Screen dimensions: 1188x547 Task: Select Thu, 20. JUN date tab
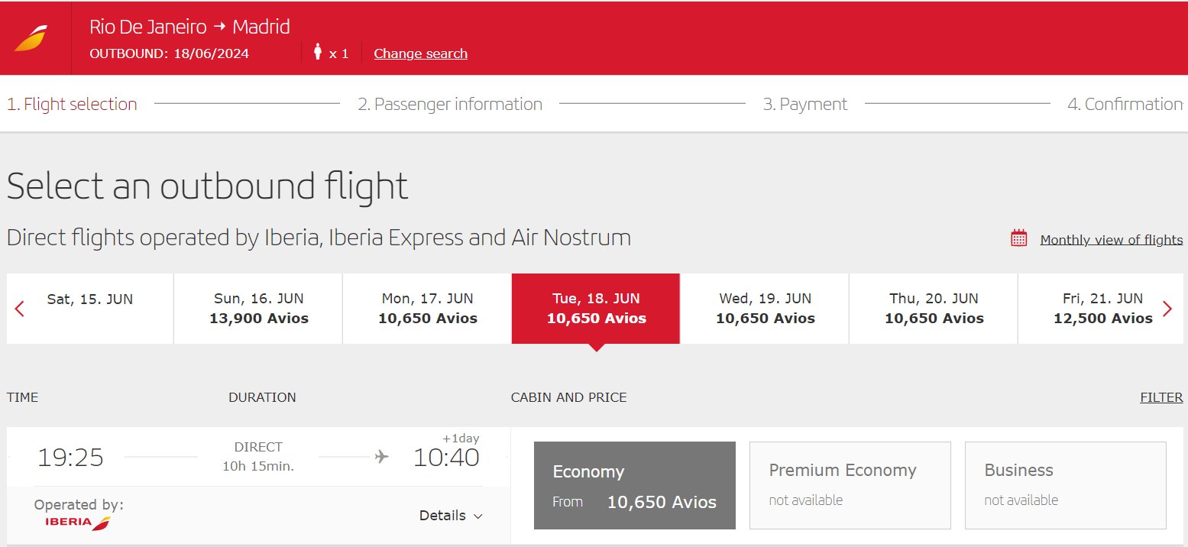(x=934, y=309)
